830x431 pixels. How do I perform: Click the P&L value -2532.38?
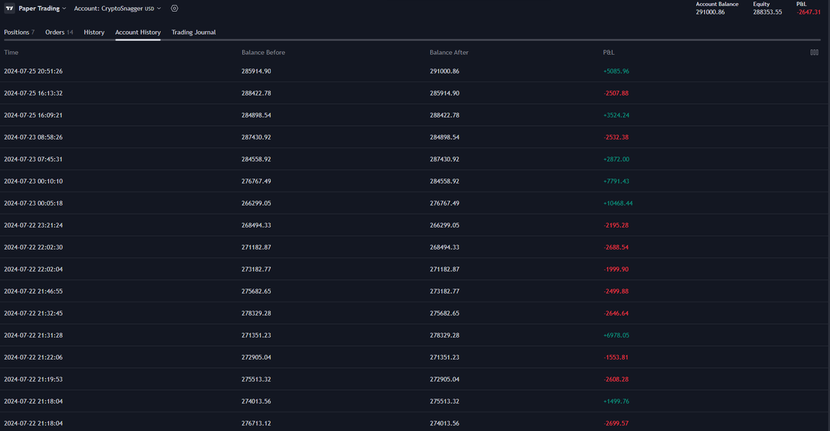[x=616, y=137]
